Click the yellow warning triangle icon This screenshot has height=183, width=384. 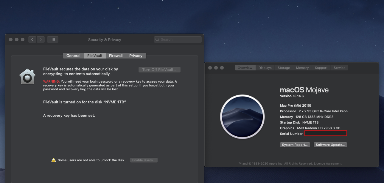(54, 160)
